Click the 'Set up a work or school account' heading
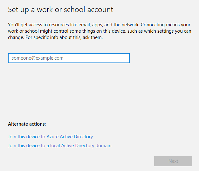 point(60,10)
